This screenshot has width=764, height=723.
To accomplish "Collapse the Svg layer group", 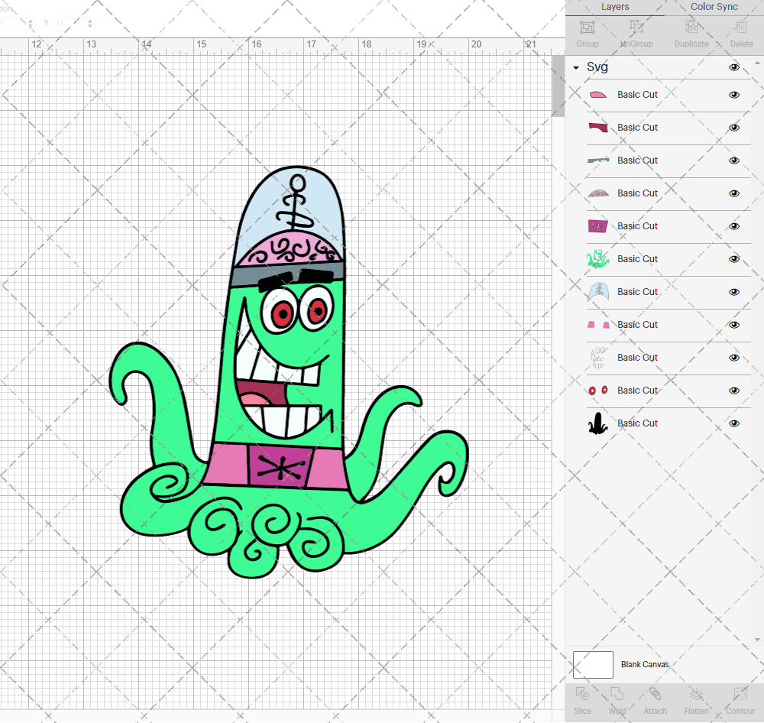I will point(576,68).
